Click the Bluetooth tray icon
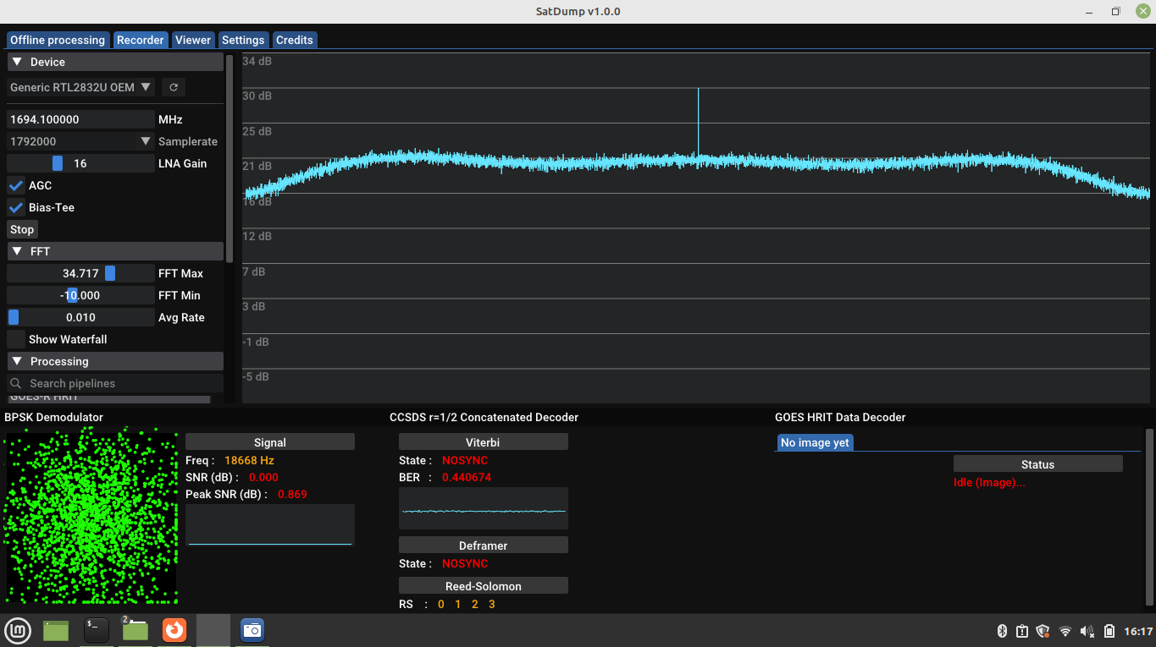This screenshot has height=647, width=1156. click(x=1001, y=630)
